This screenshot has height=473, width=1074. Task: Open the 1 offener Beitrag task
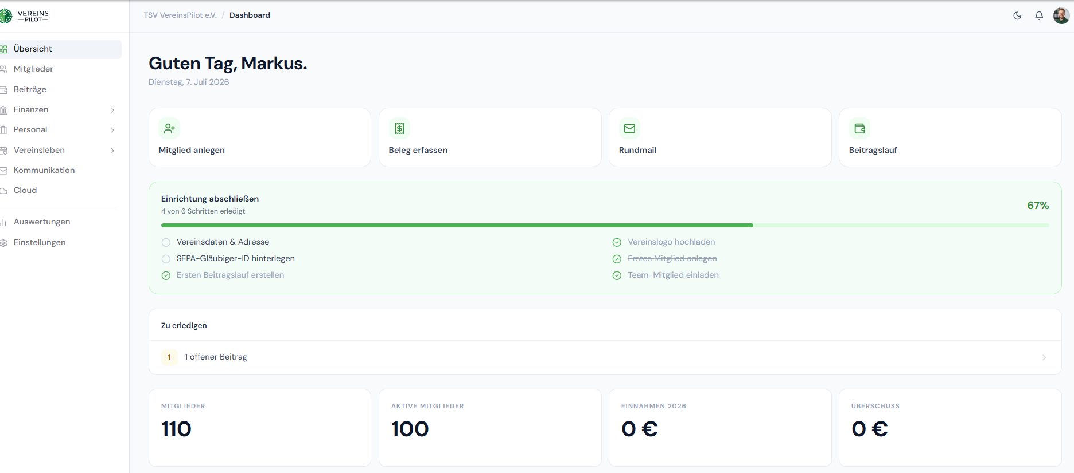coord(605,357)
